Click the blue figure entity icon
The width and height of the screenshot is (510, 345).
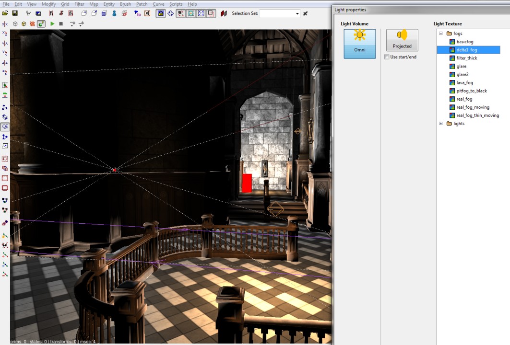pos(115,13)
